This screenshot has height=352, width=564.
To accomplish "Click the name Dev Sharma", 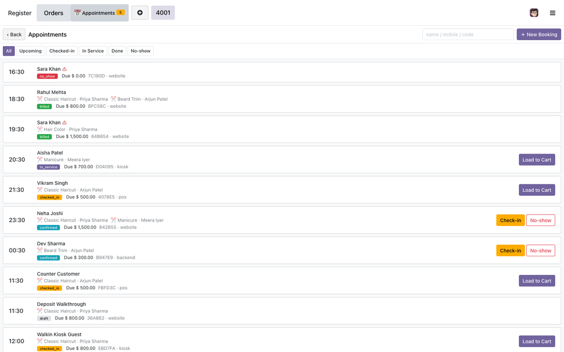I will click(x=51, y=244).
